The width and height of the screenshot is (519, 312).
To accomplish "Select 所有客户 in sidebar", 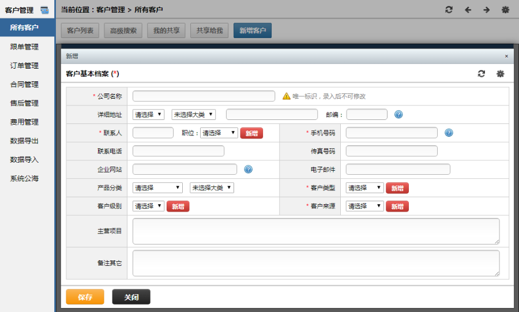I will click(27, 28).
